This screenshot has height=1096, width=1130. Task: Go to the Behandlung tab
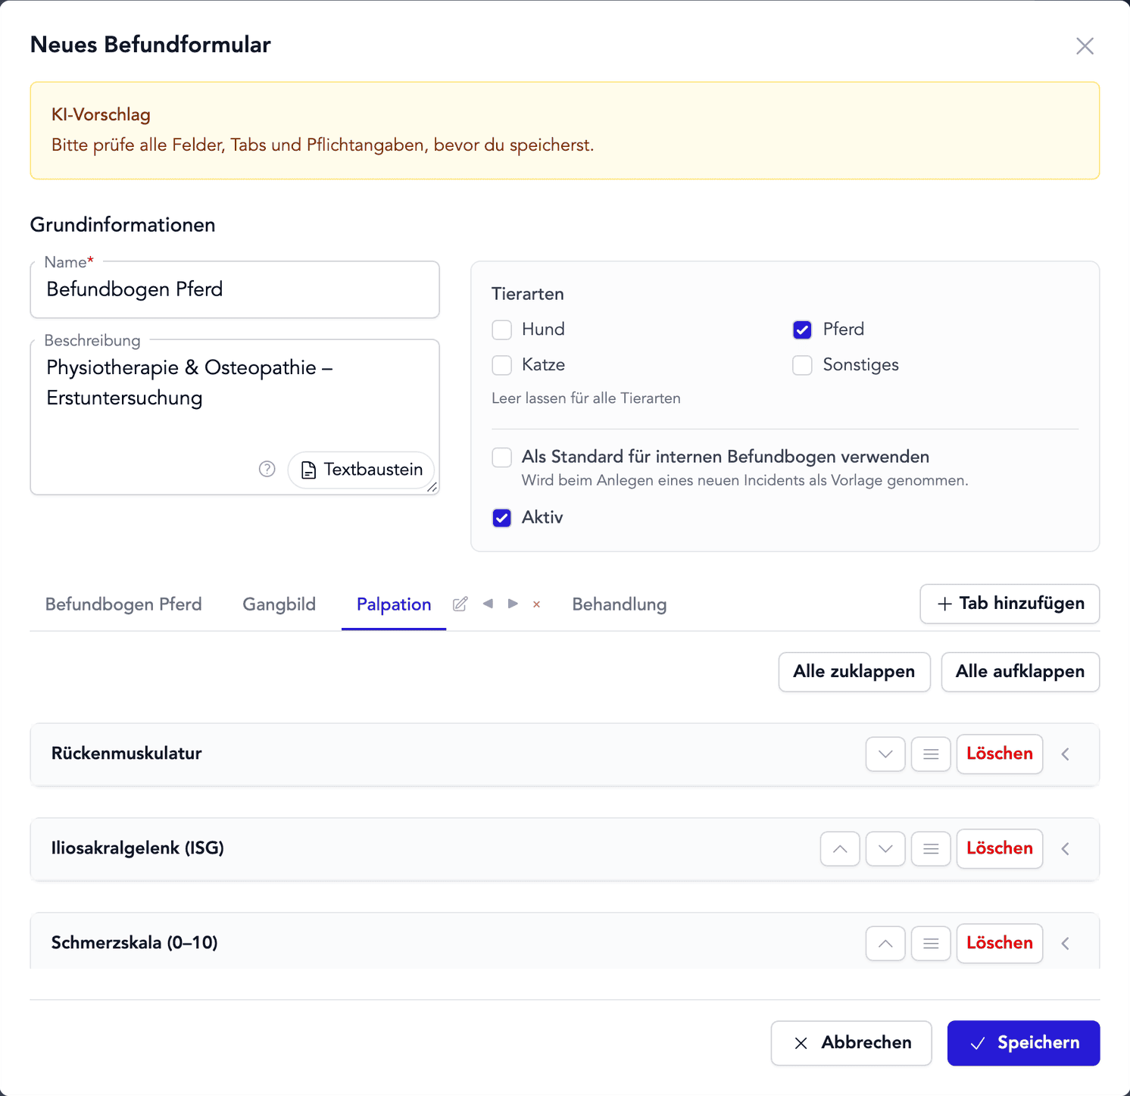tap(620, 604)
